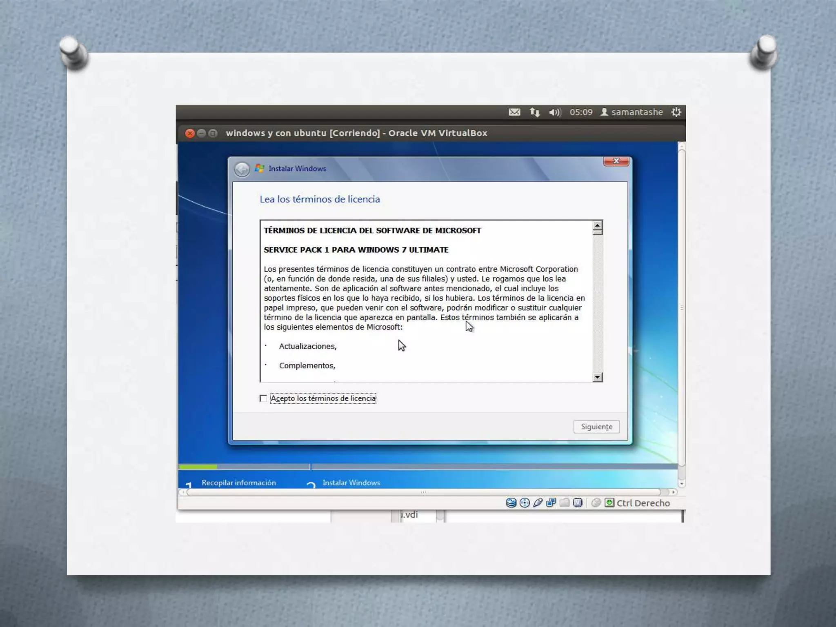Click the Lea los términos de licencia heading
The width and height of the screenshot is (836, 627).
tap(320, 199)
